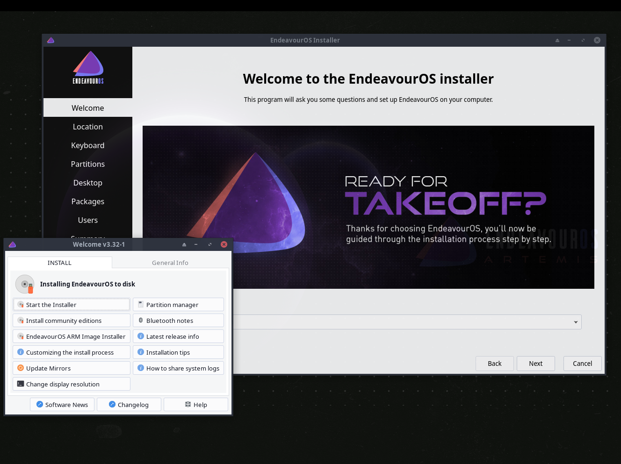The width and height of the screenshot is (621, 464).
Task: Open Customizing the install process
Action: click(x=71, y=352)
